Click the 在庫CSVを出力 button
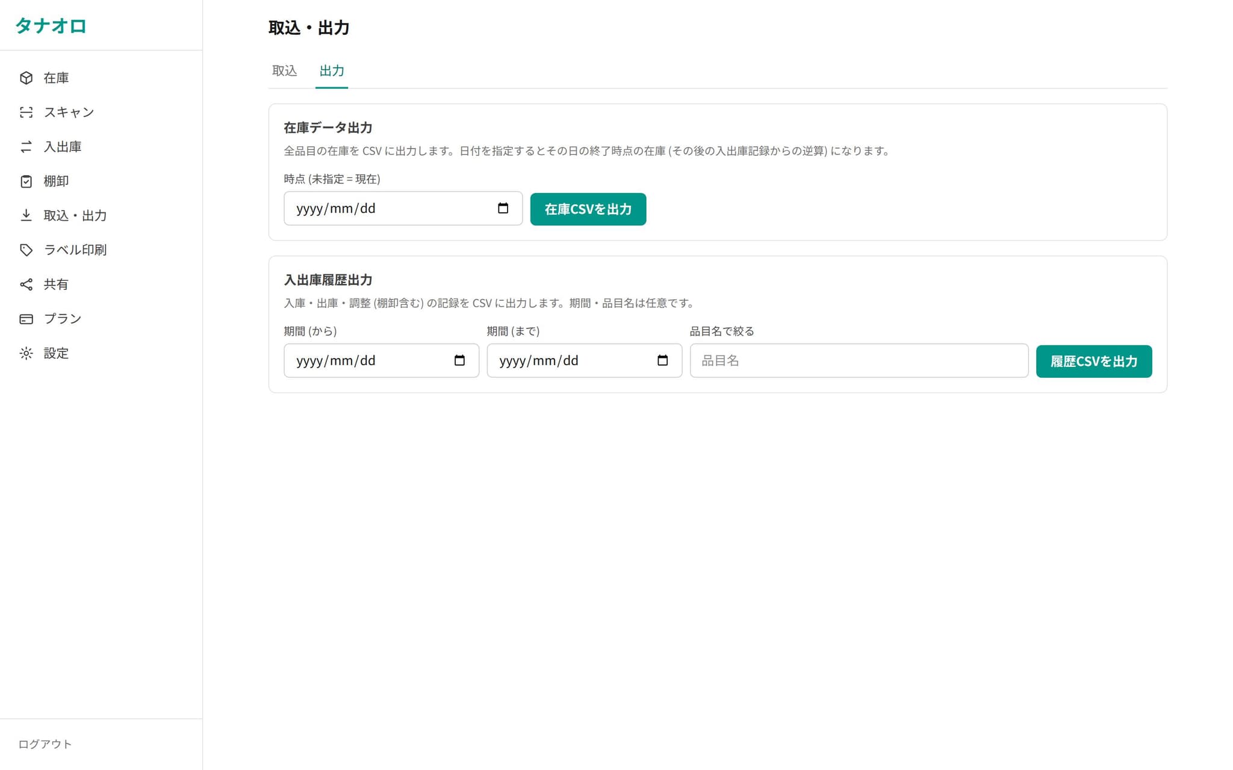The image size is (1233, 770). (588, 209)
